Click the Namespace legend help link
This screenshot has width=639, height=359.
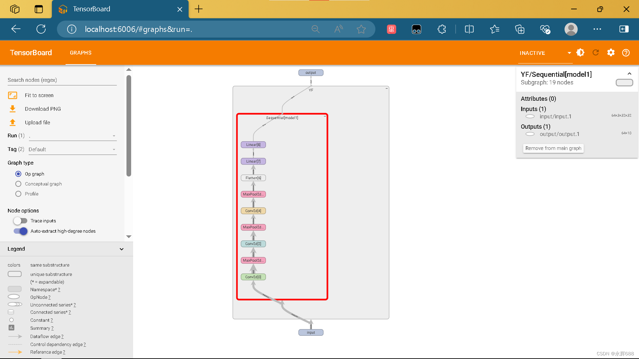pos(59,290)
